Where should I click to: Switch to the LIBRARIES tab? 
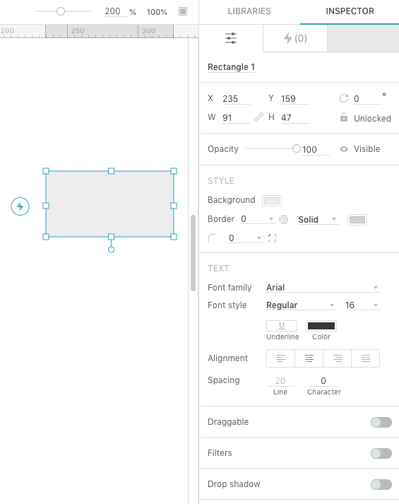pos(249,11)
